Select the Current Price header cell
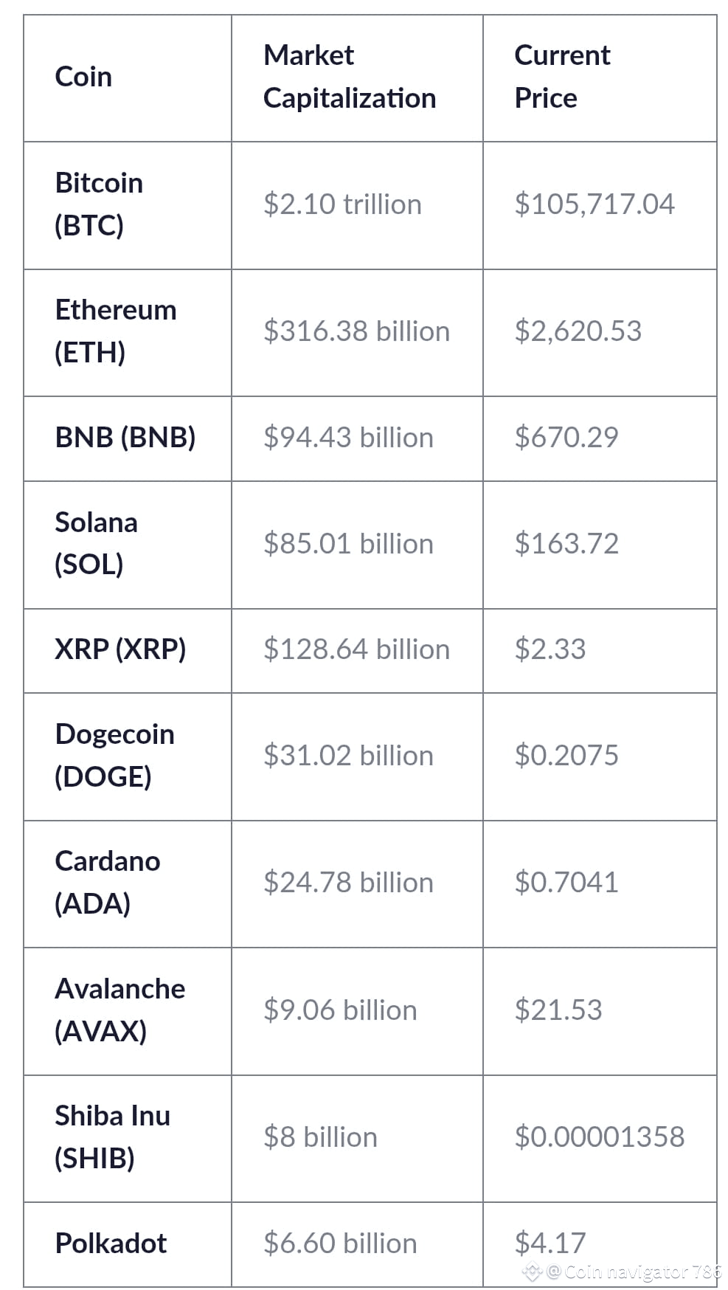This screenshot has width=728, height=1290. (x=600, y=78)
